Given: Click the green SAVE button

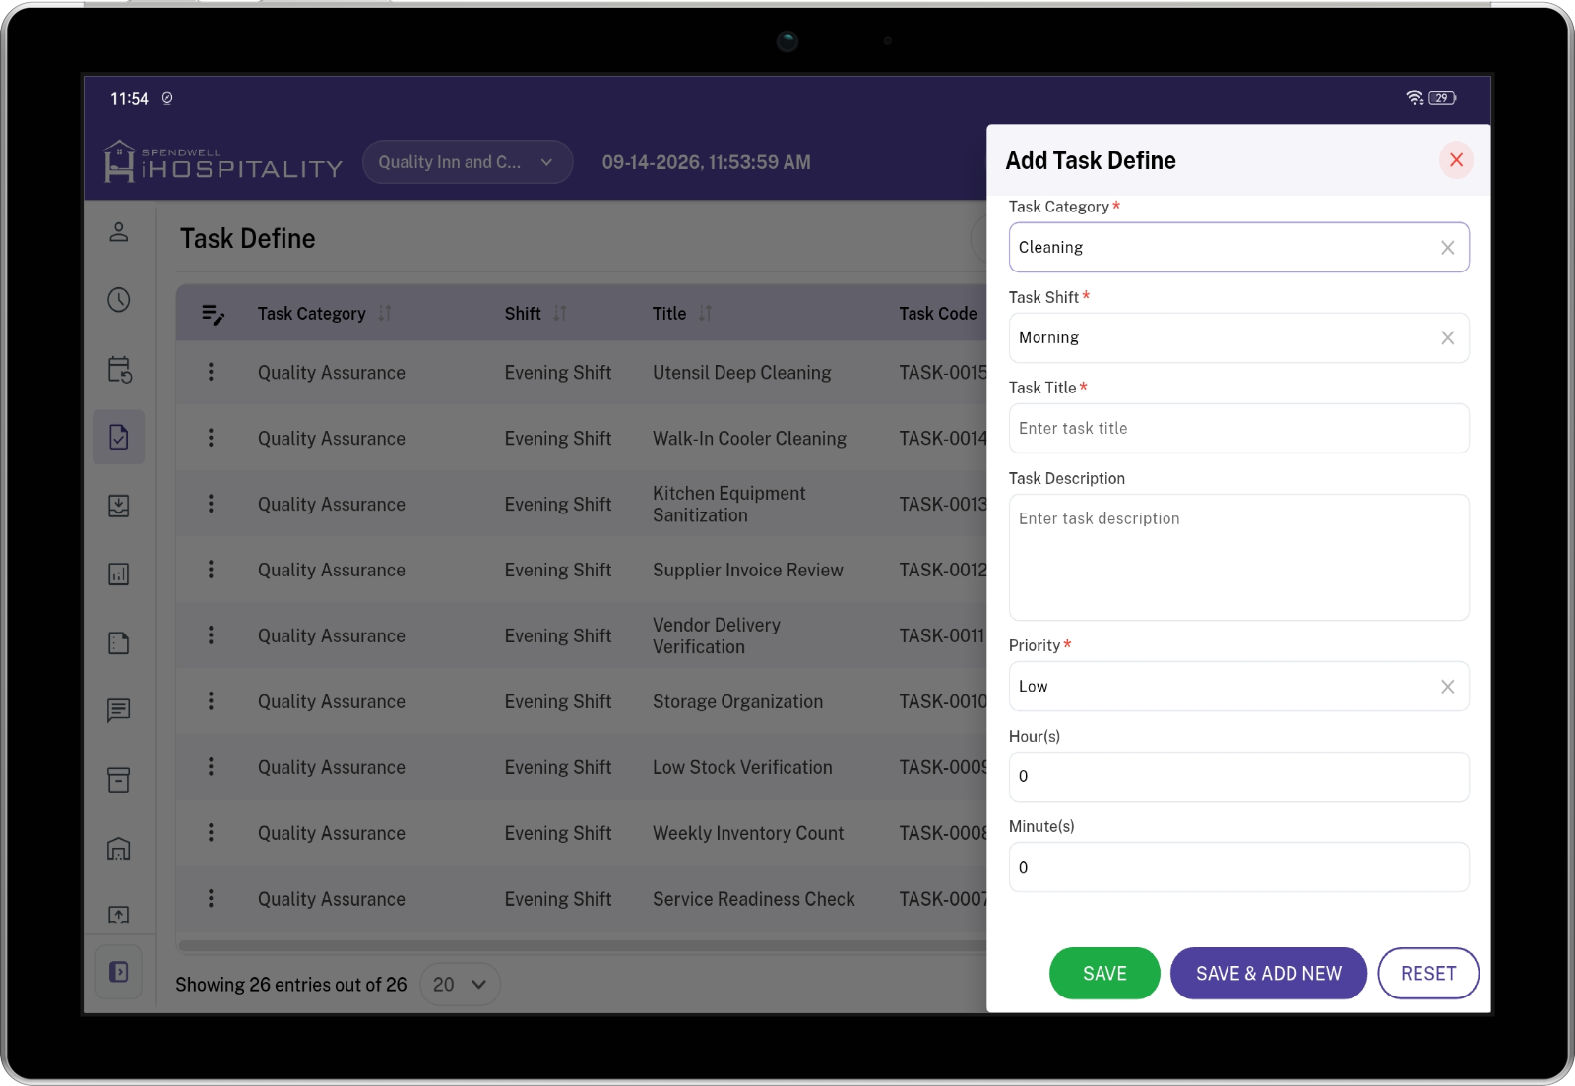Looking at the screenshot, I should 1104,974.
